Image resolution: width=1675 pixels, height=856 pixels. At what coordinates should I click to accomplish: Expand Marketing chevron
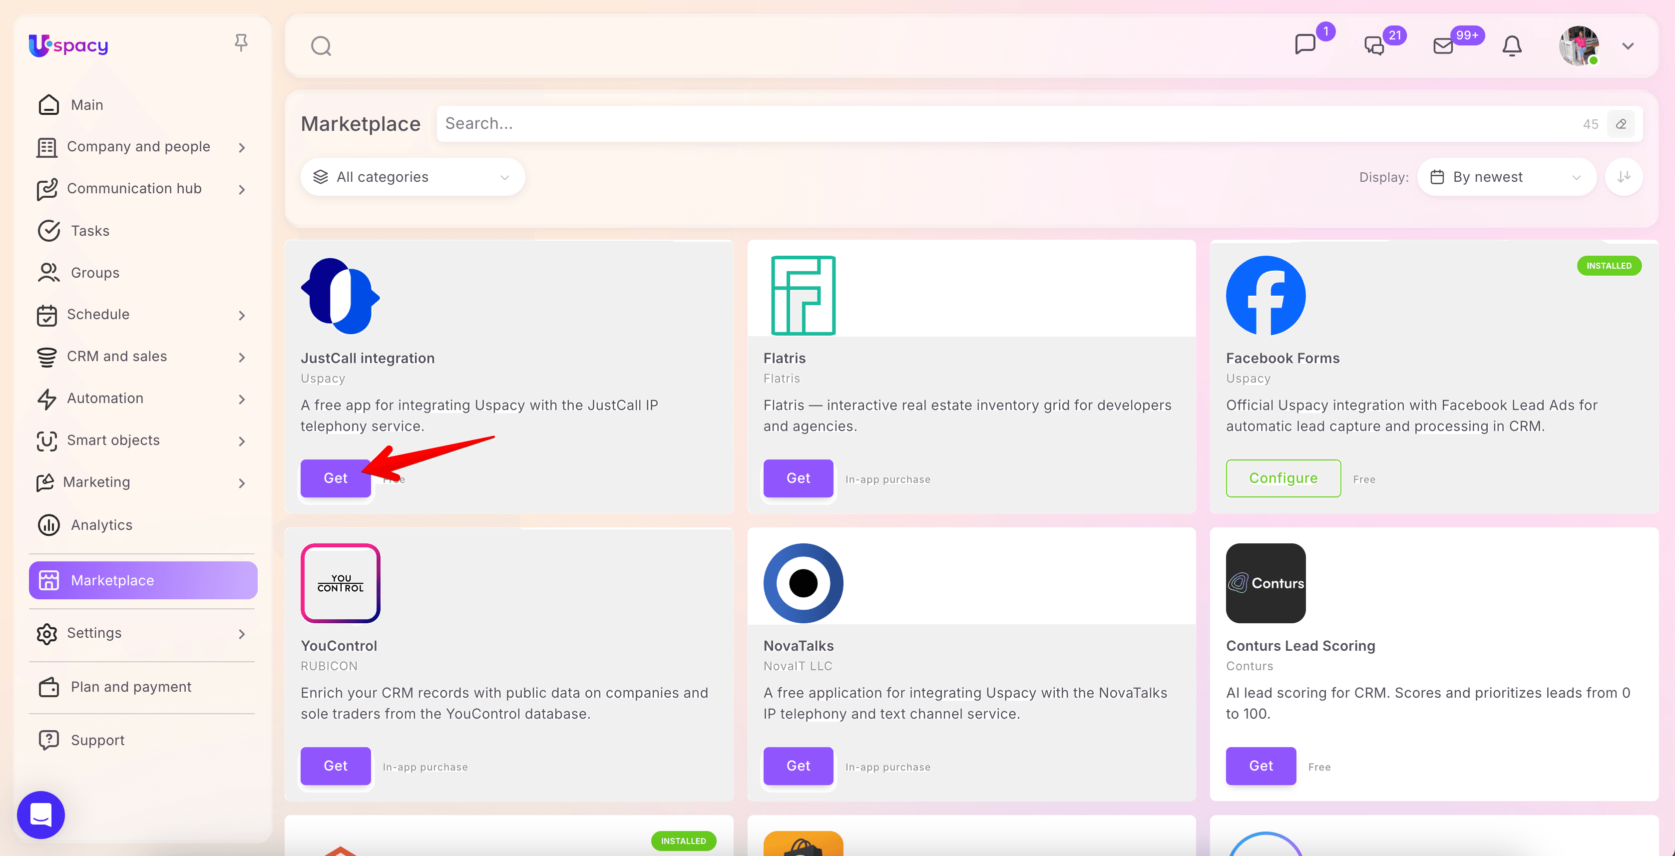coord(242,483)
